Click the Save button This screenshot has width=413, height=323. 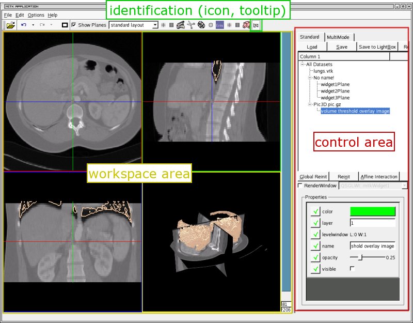[342, 47]
